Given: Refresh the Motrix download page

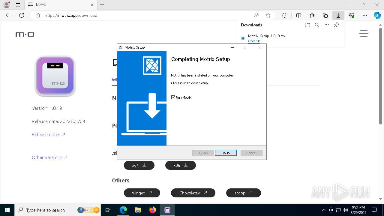Looking at the screenshot, I should 22,15.
